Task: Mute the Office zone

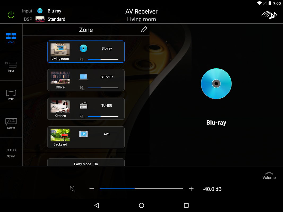Action: (82, 88)
